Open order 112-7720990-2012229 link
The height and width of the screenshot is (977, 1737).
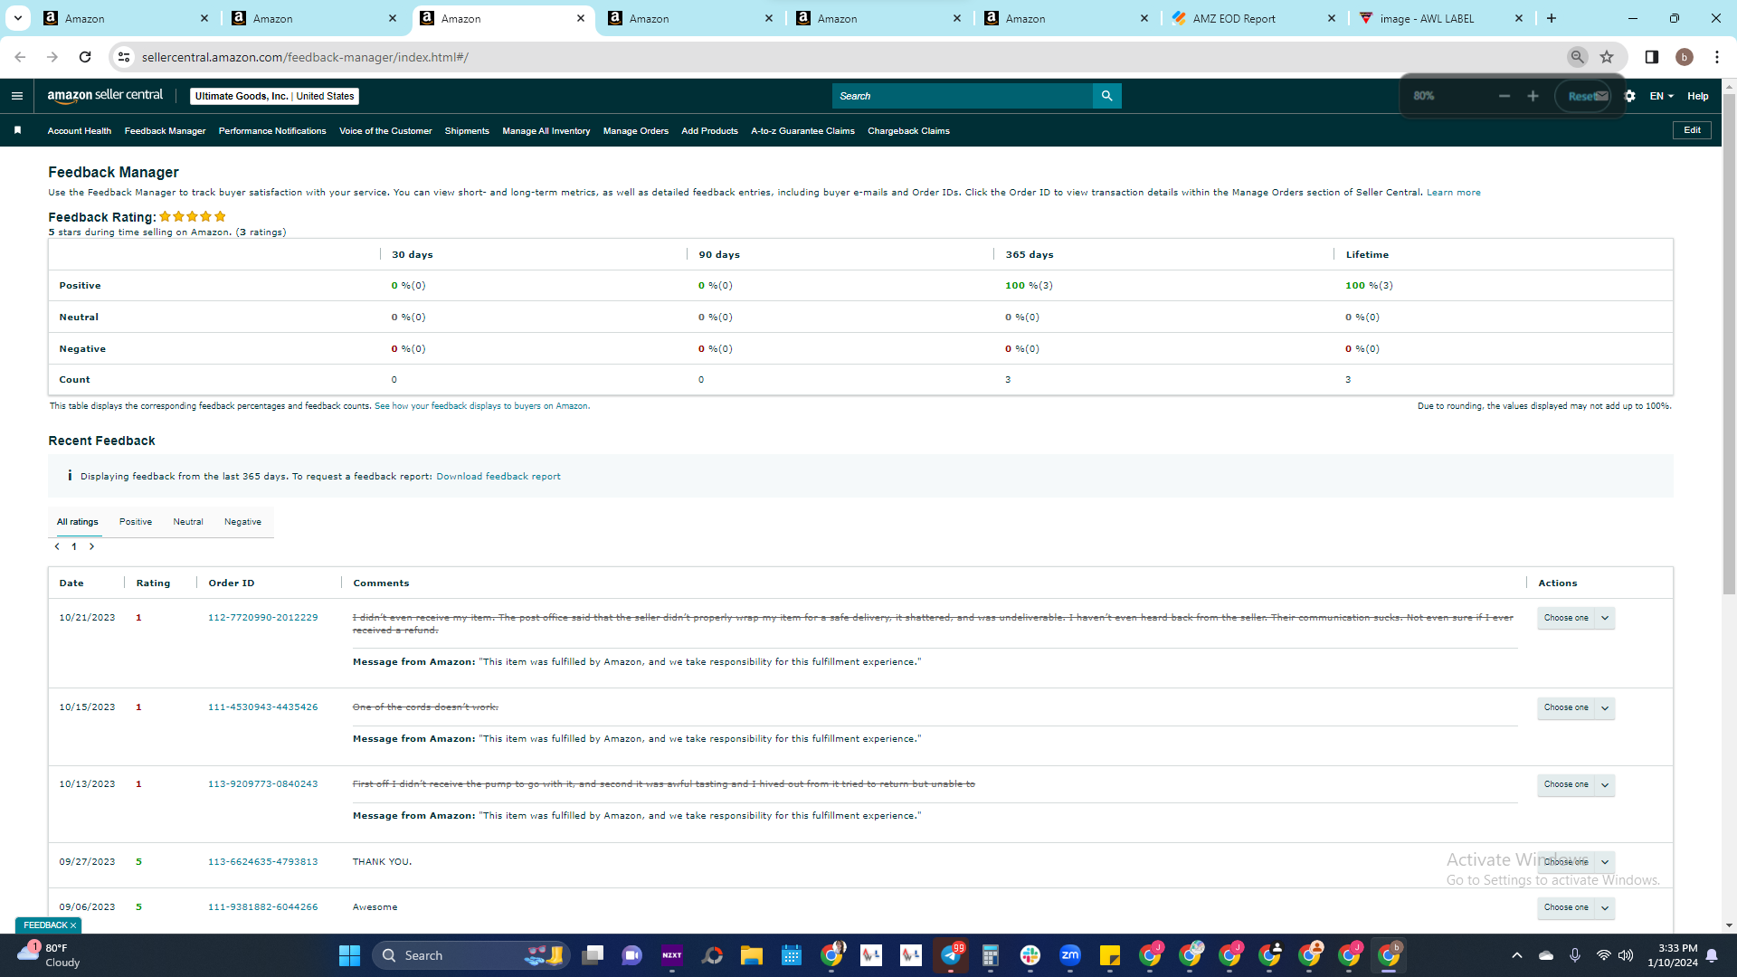click(263, 618)
